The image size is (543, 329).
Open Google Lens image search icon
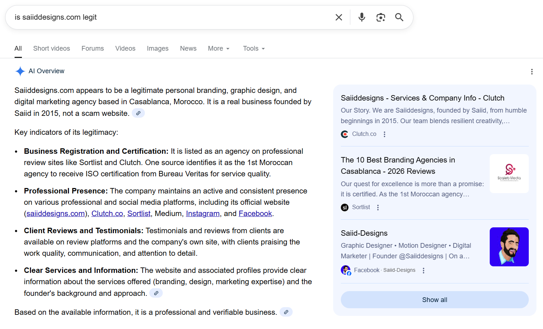coord(381,17)
